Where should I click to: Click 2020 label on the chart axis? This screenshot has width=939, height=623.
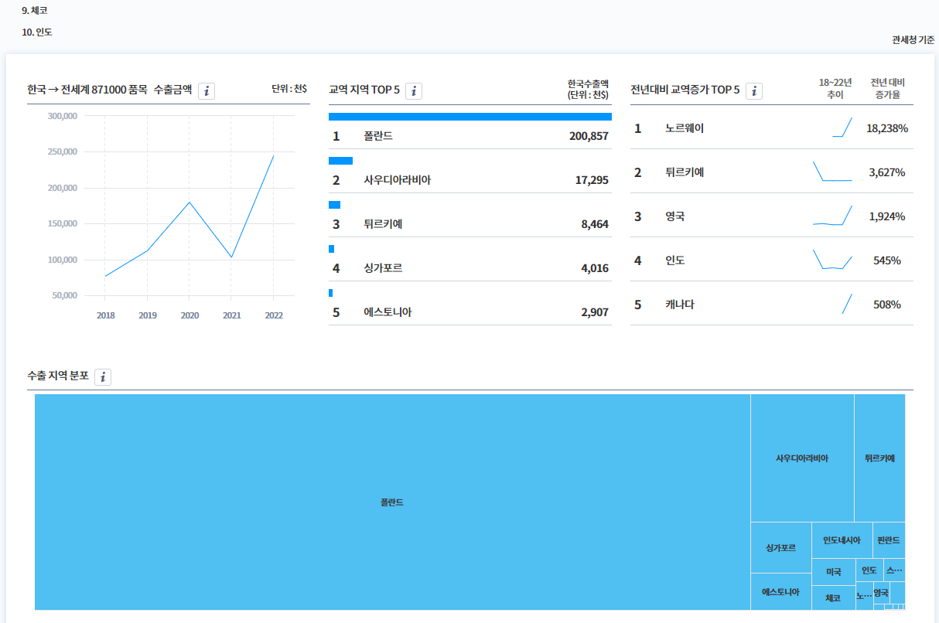(190, 315)
